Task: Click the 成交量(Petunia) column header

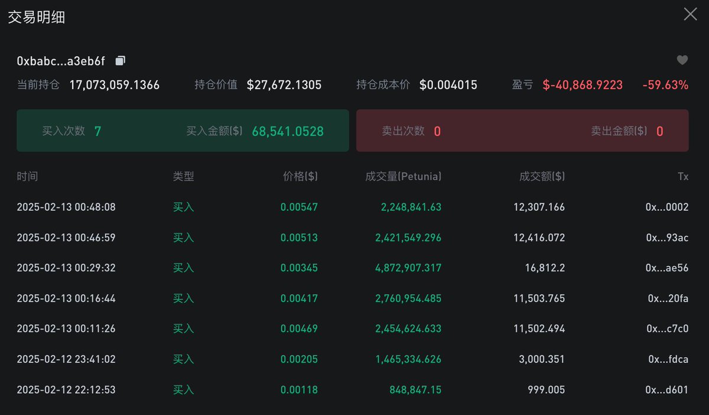Action: pos(402,176)
